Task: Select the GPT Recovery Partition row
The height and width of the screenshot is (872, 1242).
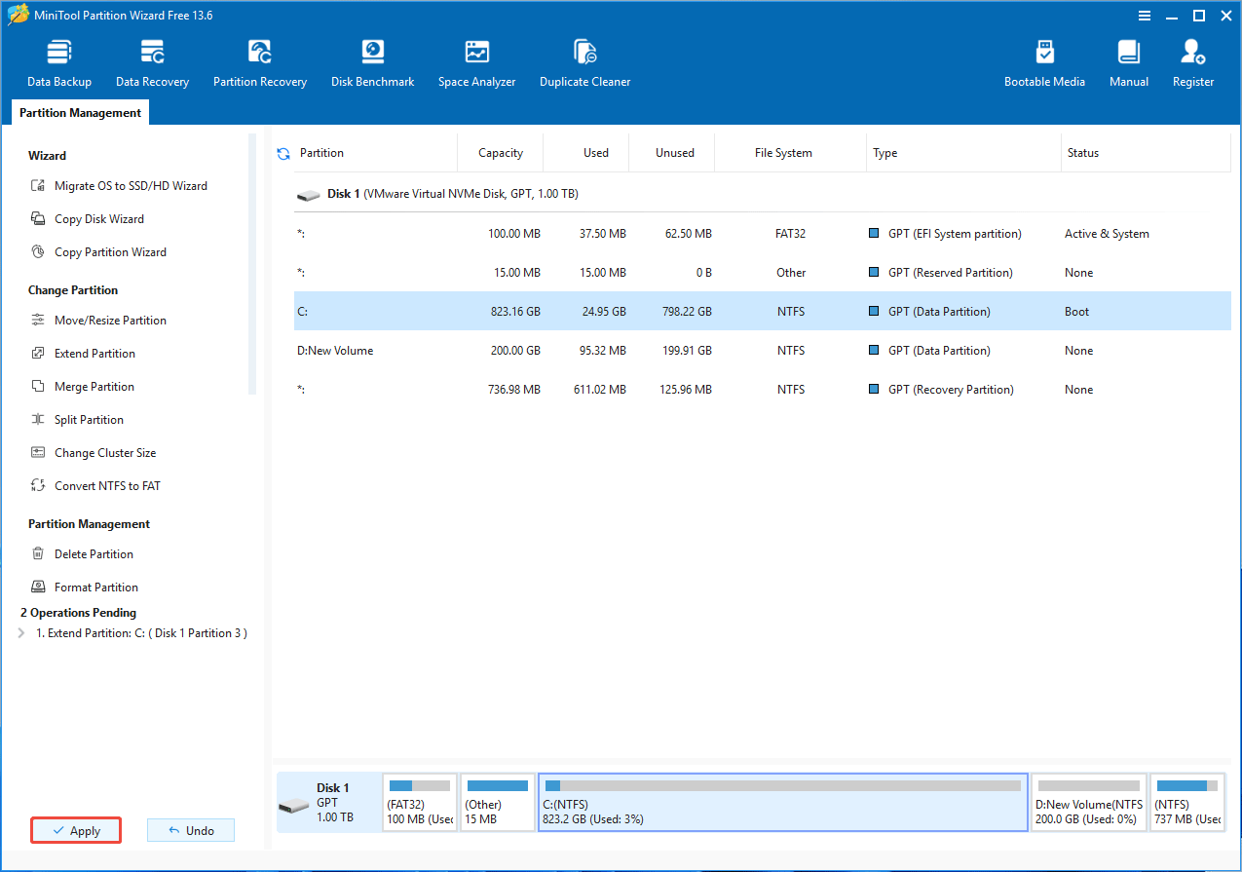Action: click(x=763, y=390)
